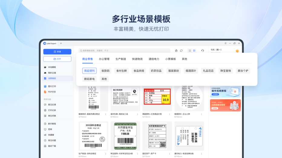This screenshot has width=282, height=158.
Task: Choose the 食材生鲜 filter chip
Action: tap(122, 71)
